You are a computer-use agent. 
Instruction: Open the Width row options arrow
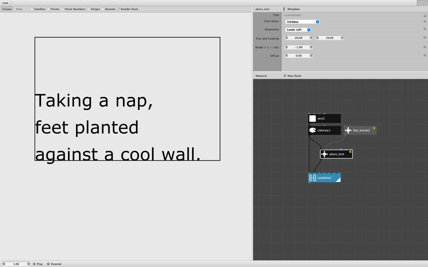[425, 47]
